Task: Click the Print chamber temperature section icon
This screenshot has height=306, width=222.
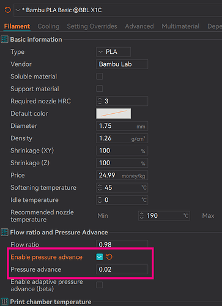Action: tap(4, 302)
